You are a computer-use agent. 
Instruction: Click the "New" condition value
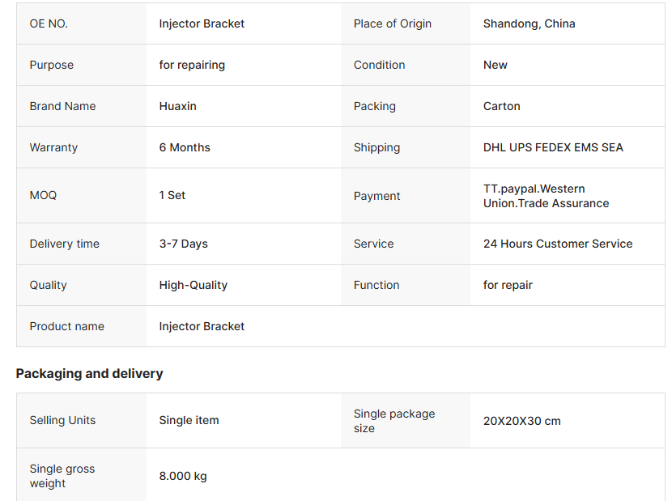495,65
